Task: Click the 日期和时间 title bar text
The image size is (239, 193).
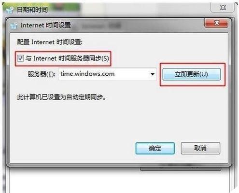Action: pyautogui.click(x=32, y=10)
